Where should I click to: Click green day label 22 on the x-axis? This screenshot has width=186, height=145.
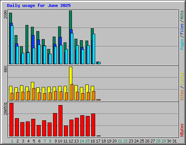pos(125,141)
